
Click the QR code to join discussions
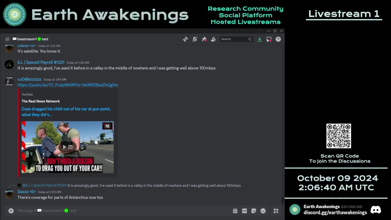click(339, 136)
